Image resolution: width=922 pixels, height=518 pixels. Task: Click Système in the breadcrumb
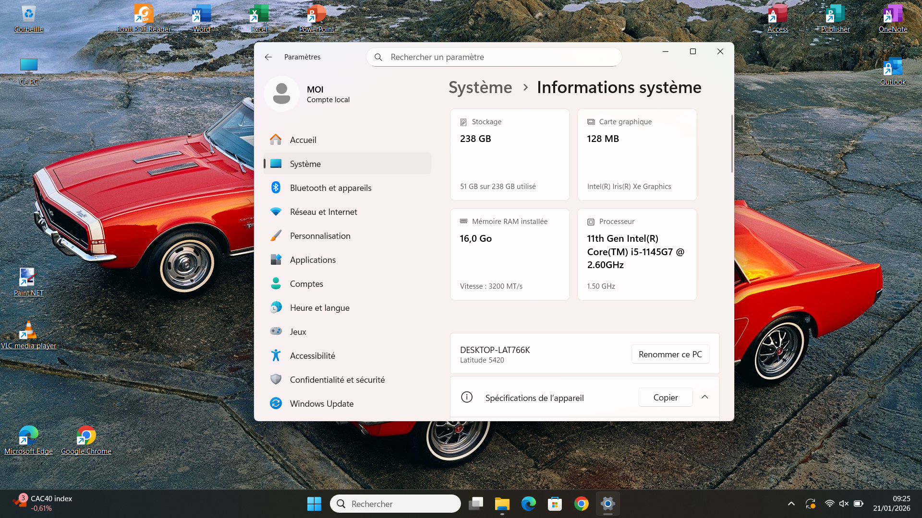pos(480,87)
